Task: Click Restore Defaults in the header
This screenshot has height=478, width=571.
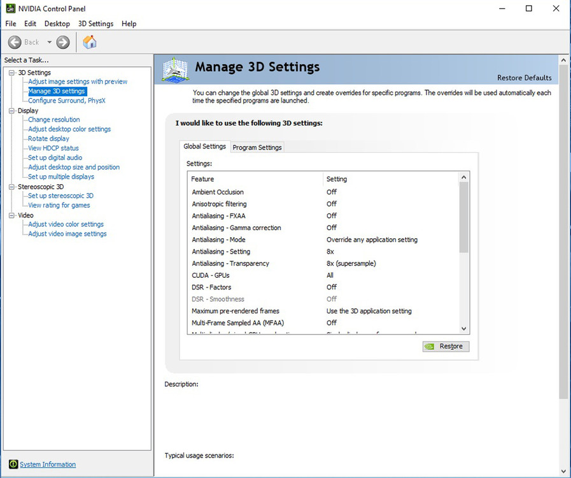Action: click(x=525, y=78)
